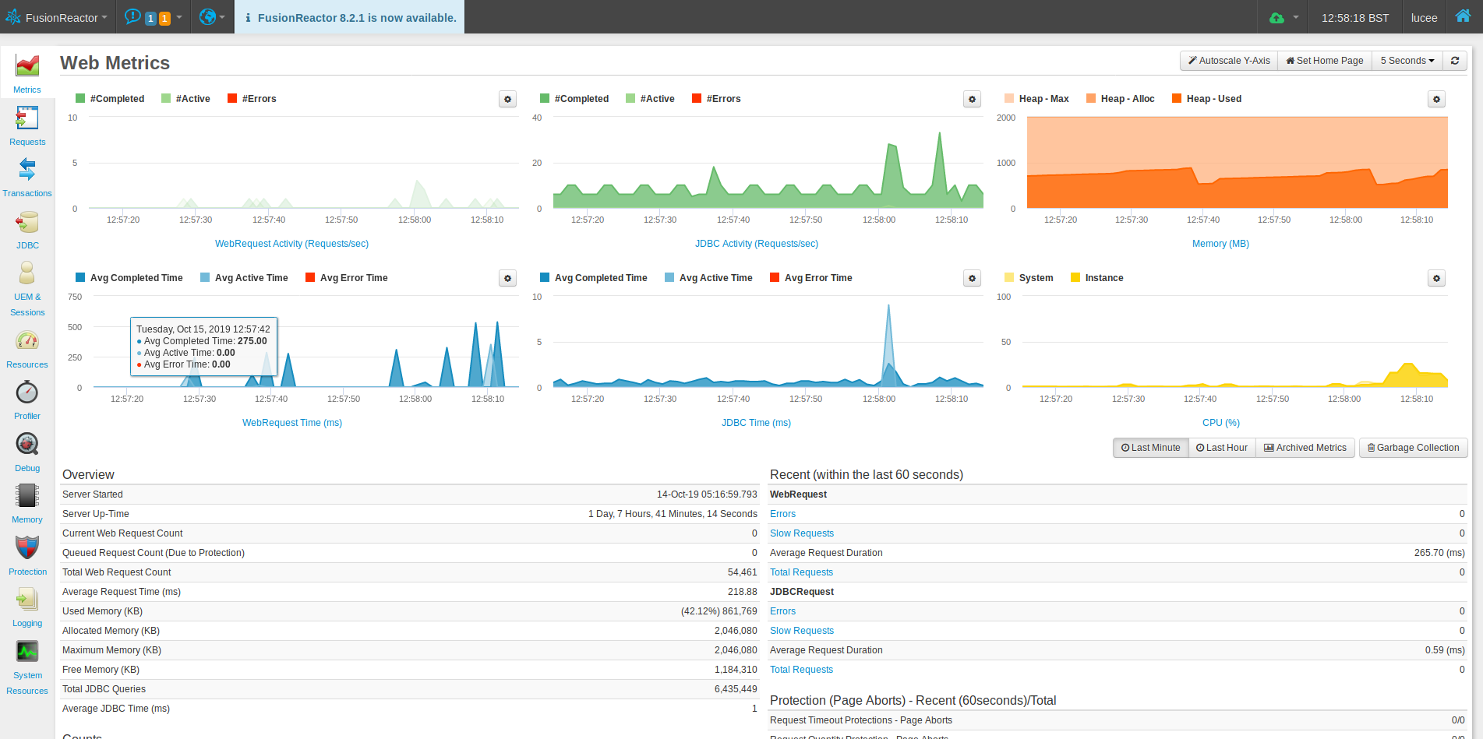Image resolution: width=1483 pixels, height=739 pixels.
Task: Open the WebRequest Total Requests link
Action: pos(801,572)
